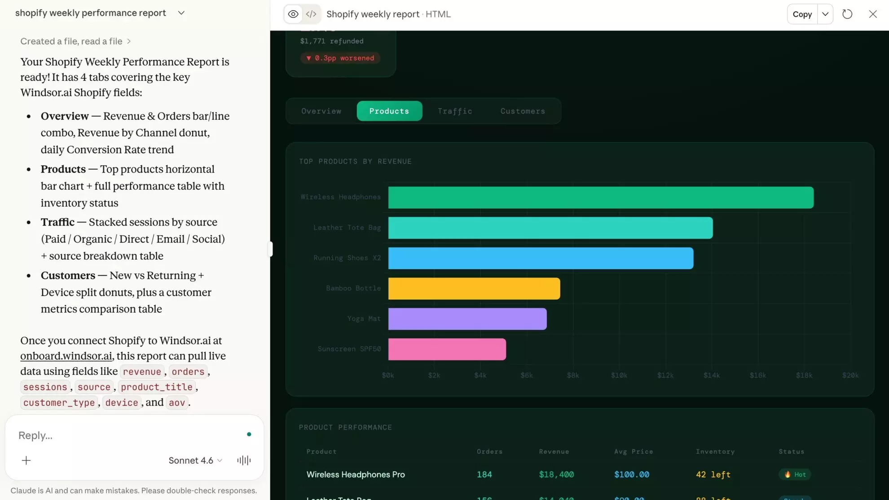Open the chat title dropdown chevron
889x500 pixels.
coord(181,13)
